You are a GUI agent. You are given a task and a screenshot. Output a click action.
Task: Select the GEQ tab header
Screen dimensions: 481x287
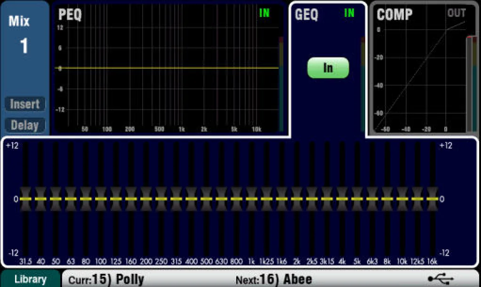(307, 14)
